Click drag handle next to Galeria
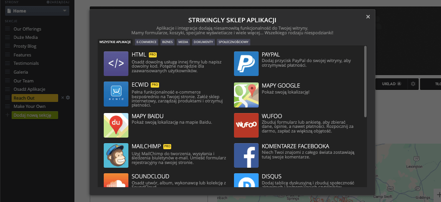Screen dimensions: 441x202 click(x=7, y=72)
